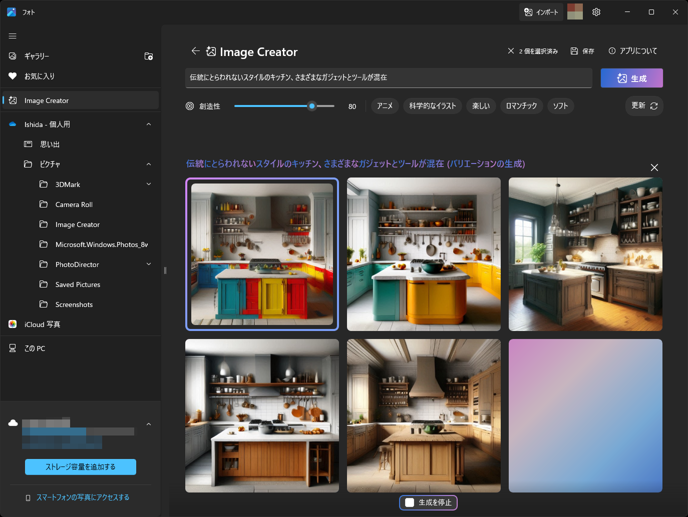Select the rustic light wood kitchen thumbnail
Viewport: 688px width, 517px height.
424,415
